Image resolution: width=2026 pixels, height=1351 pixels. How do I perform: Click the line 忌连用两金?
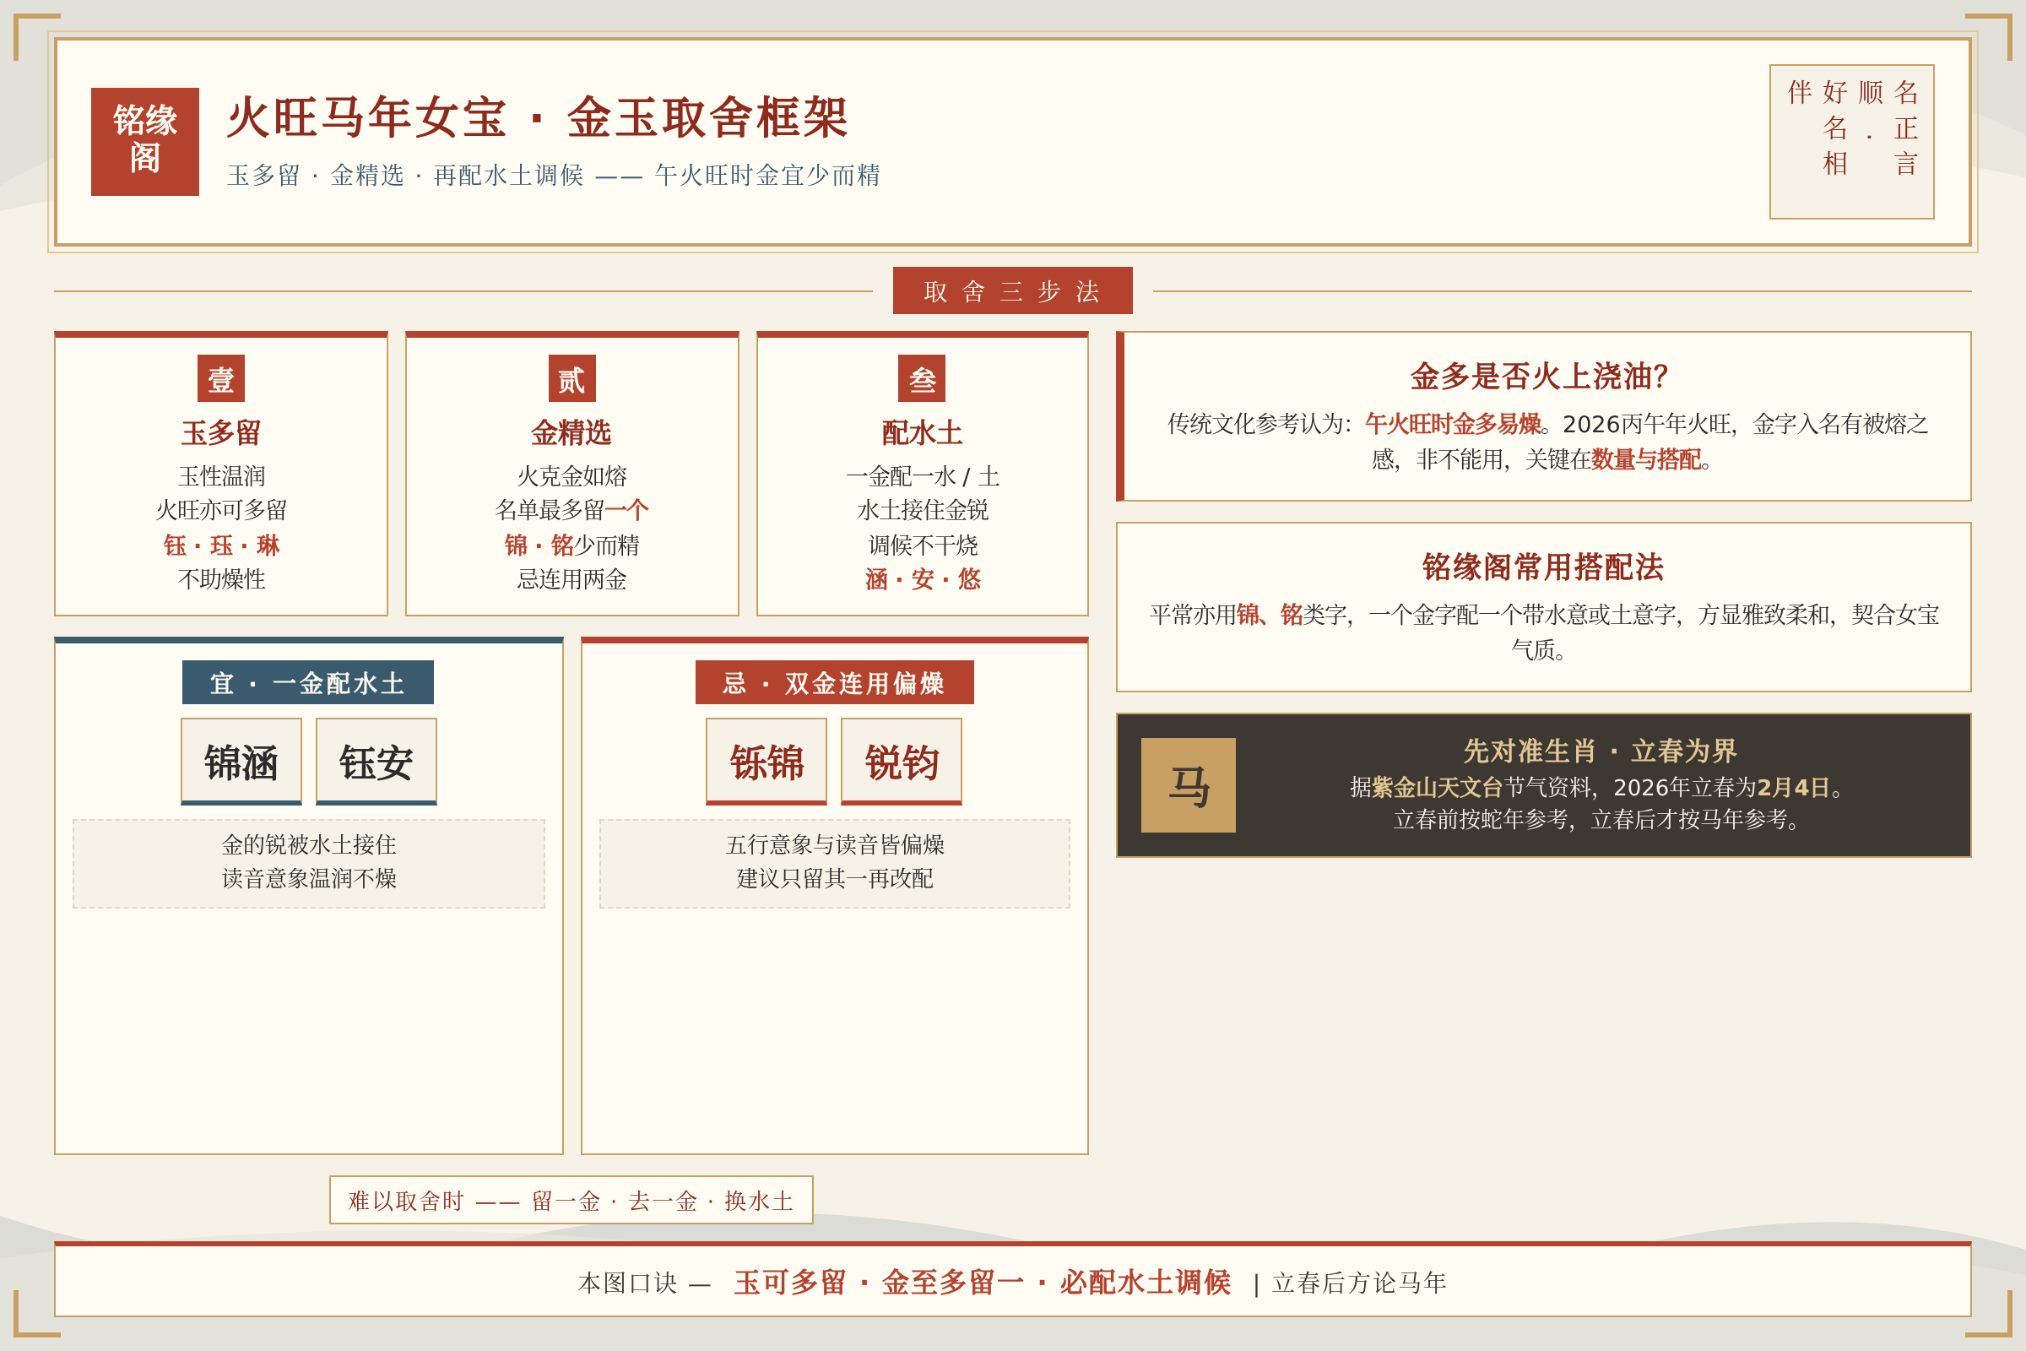(572, 579)
